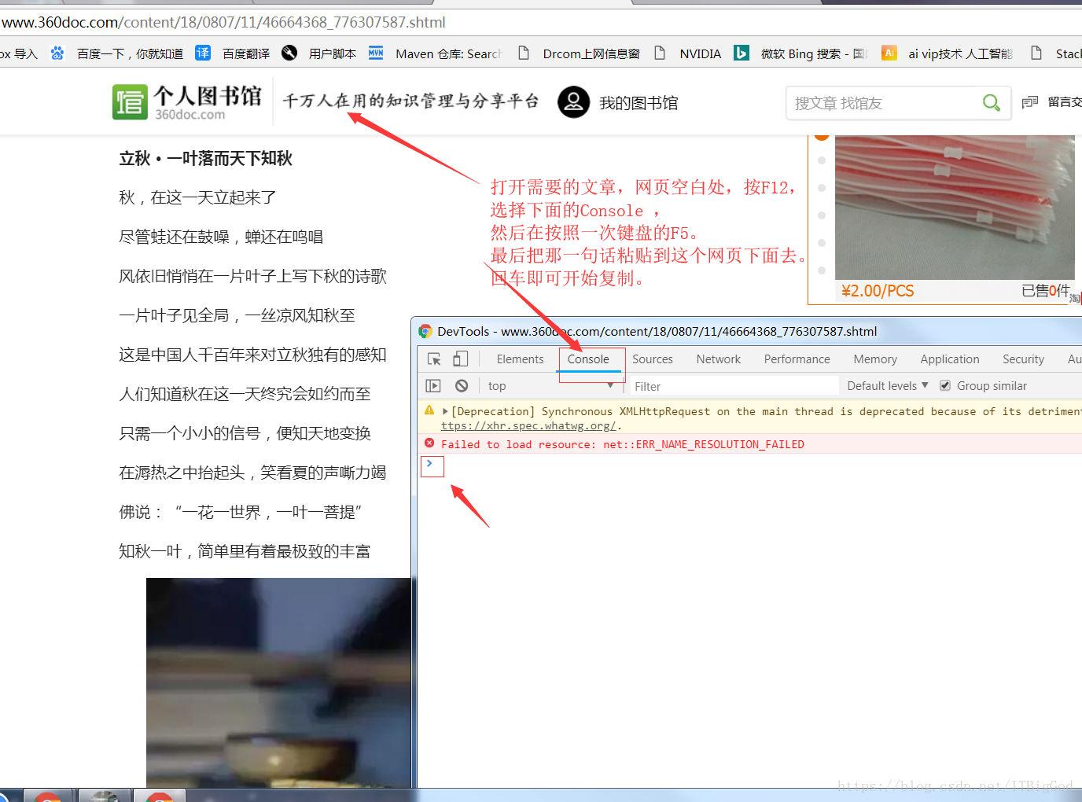
Task: Open the Drcom上网信息窗 bookmark
Action: point(579,53)
